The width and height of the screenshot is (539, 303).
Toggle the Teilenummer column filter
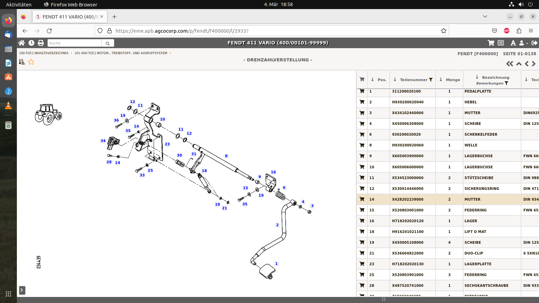[431, 80]
